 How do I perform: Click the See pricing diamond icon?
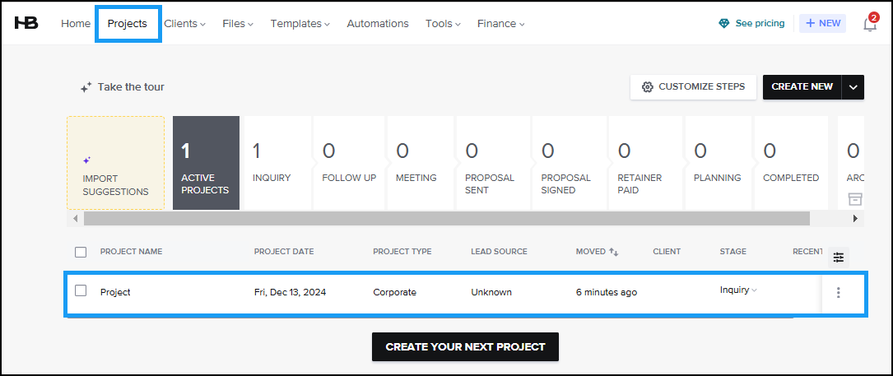click(723, 24)
